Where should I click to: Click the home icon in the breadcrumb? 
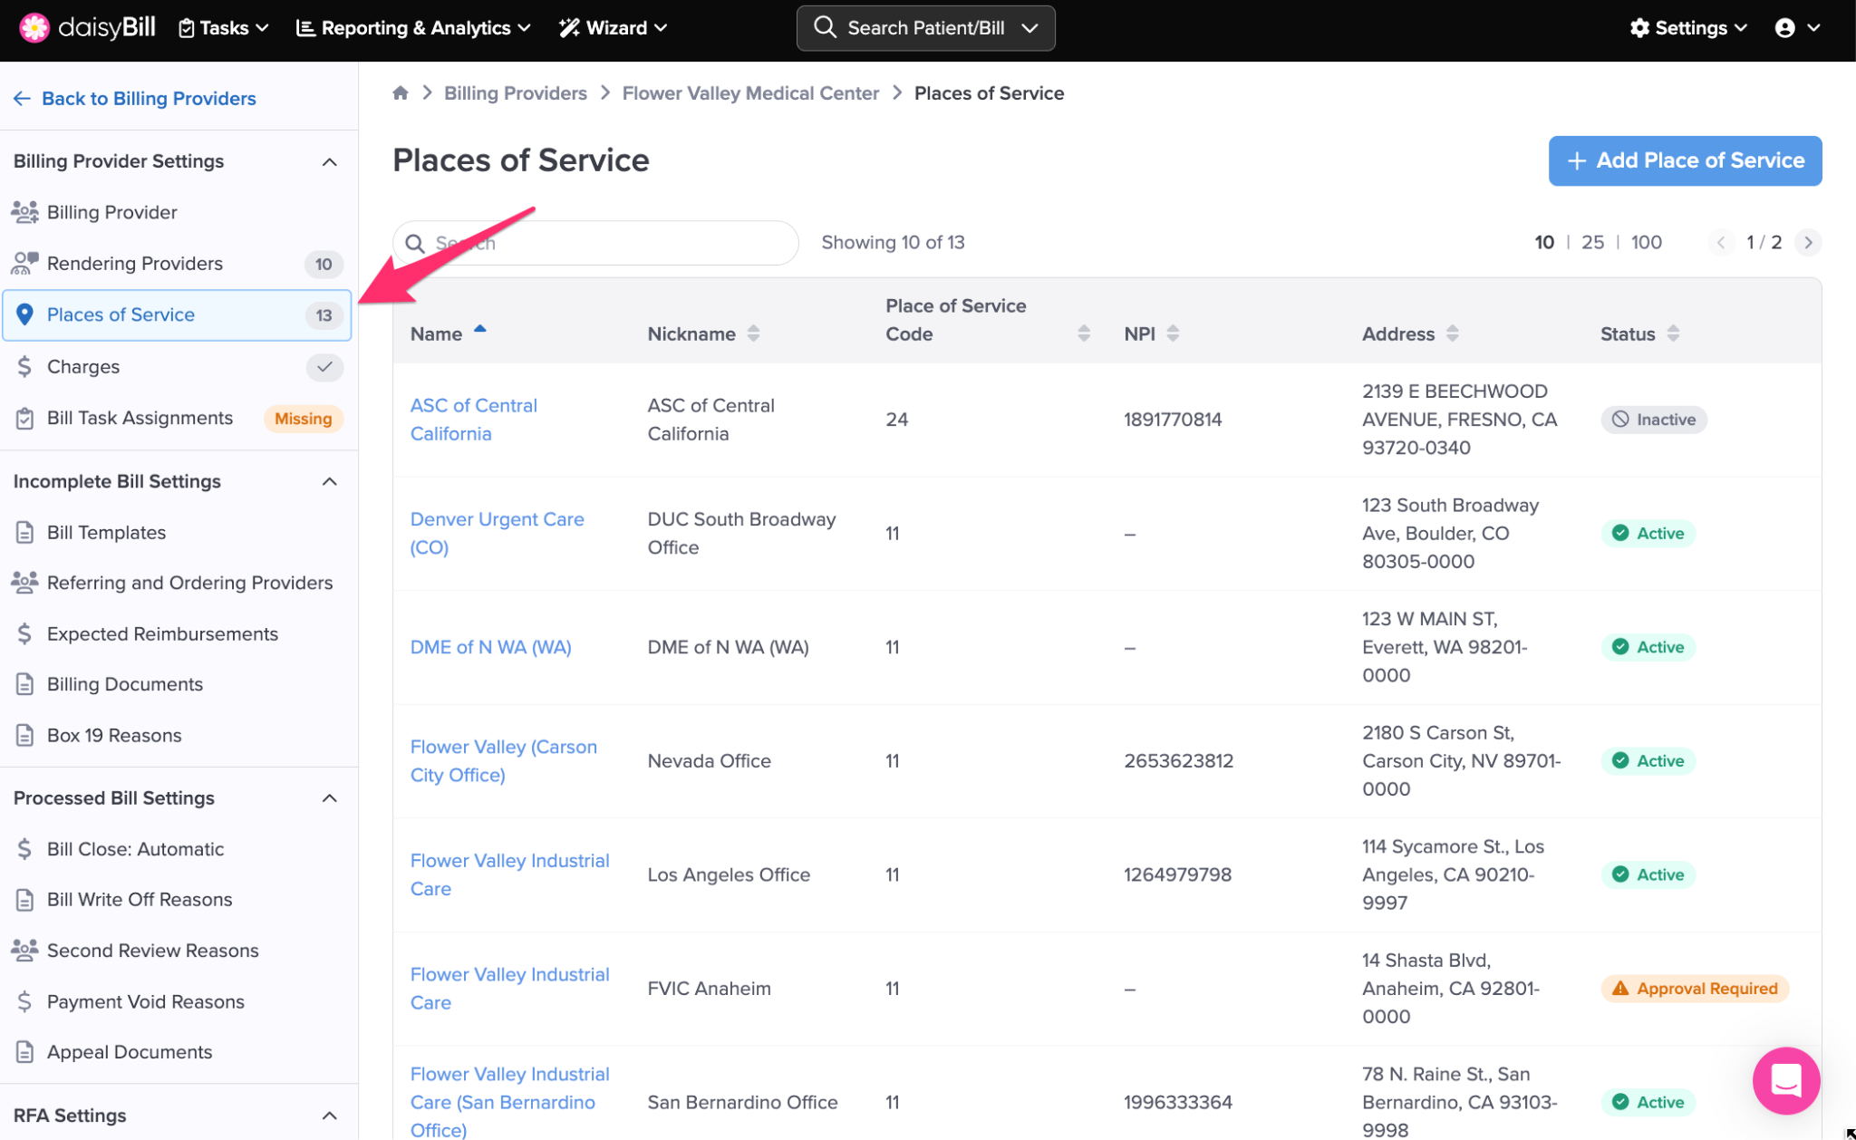click(x=401, y=92)
